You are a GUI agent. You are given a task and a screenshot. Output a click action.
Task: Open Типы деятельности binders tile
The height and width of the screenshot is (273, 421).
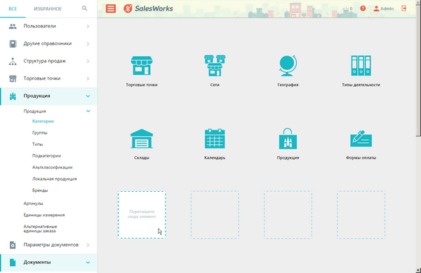pyautogui.click(x=361, y=71)
